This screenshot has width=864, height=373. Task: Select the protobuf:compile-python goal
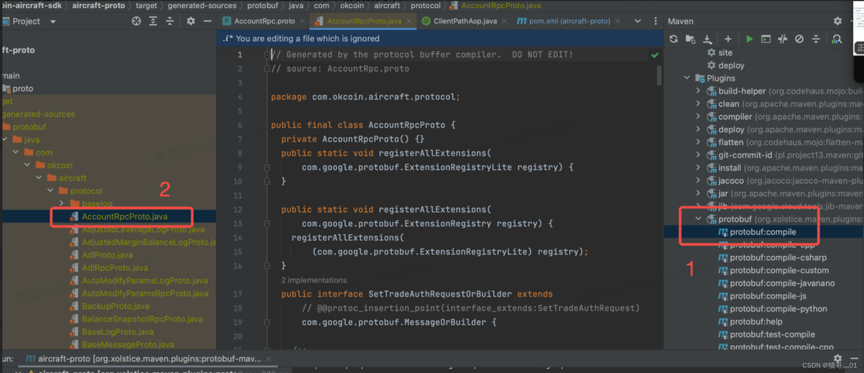pyautogui.click(x=778, y=309)
